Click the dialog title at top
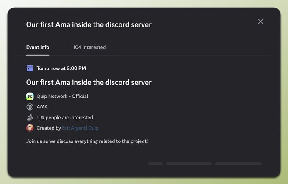 (89, 24)
